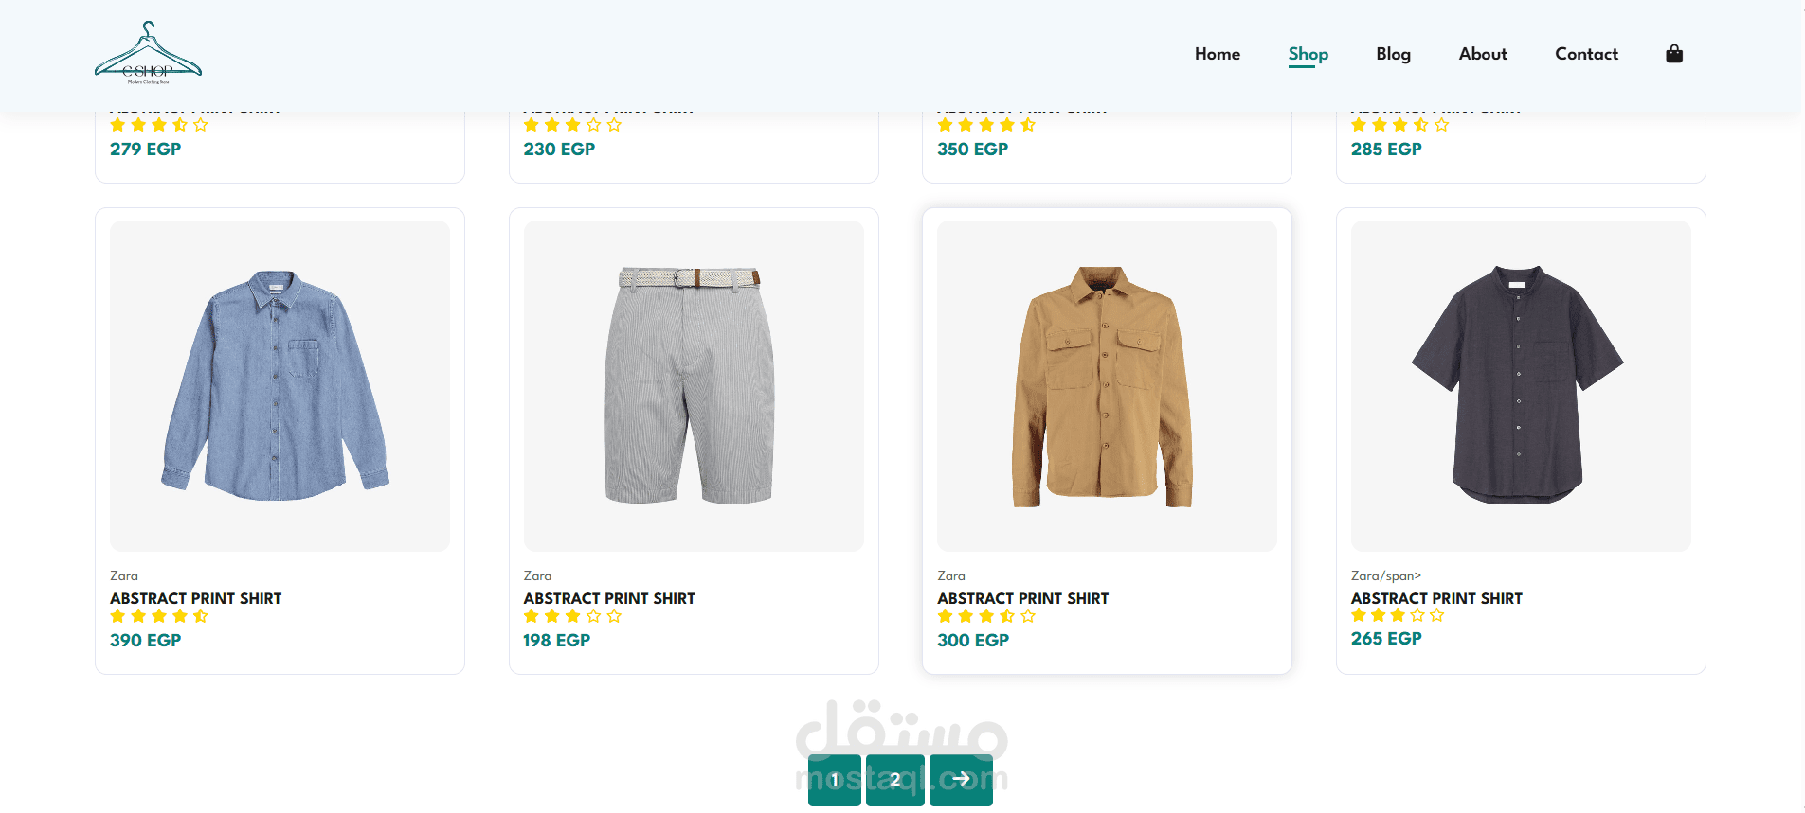Click the C-Shop hanger logo
This screenshot has width=1805, height=813.
pos(148,54)
